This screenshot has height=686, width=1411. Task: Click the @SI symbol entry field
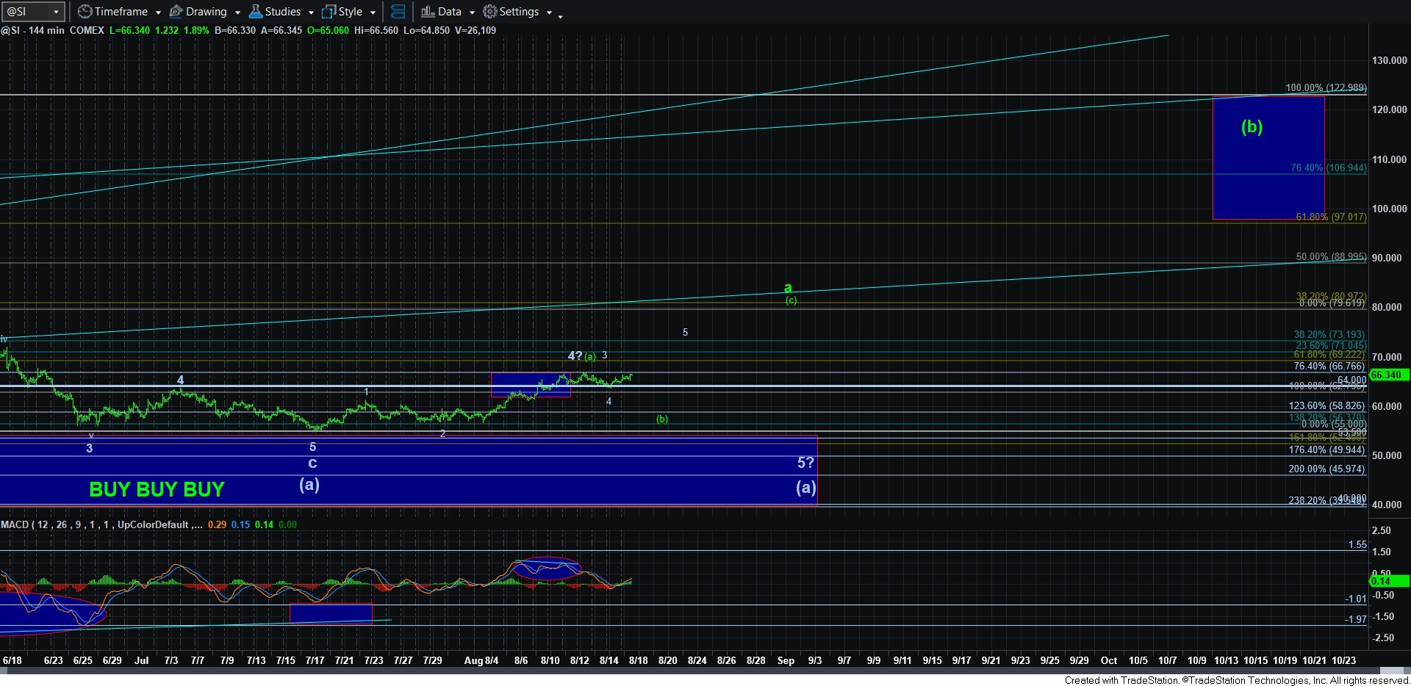click(27, 12)
